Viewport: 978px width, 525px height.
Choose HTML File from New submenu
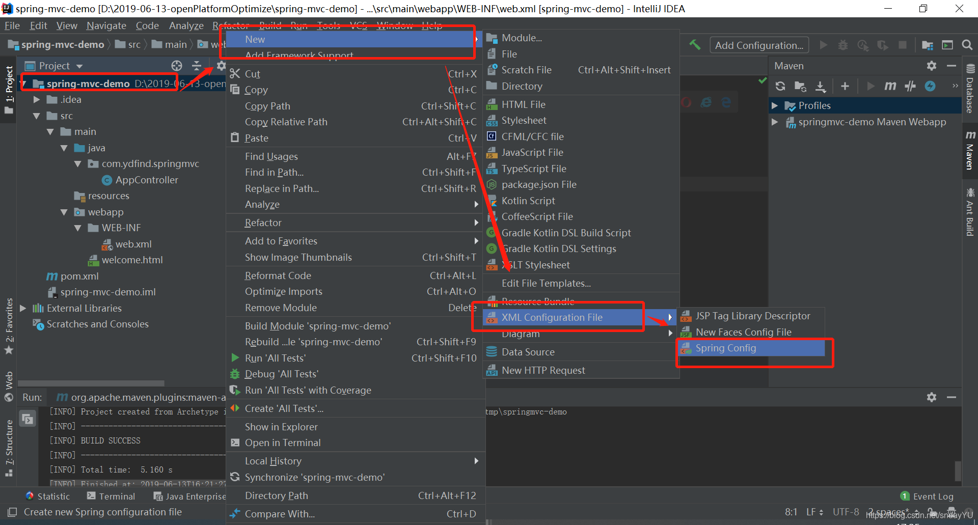coord(581,104)
